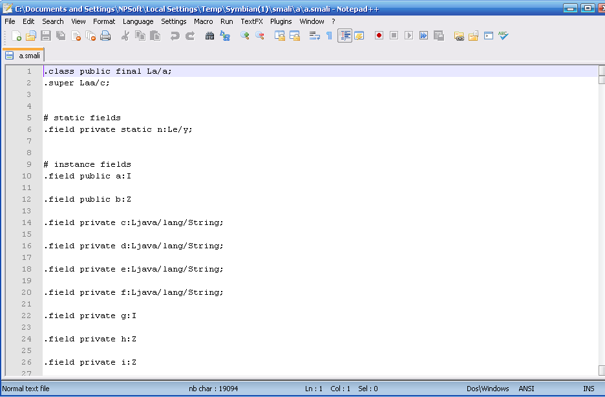Click the first yellow folder plugin icon
605x397 pixels.
[459, 36]
